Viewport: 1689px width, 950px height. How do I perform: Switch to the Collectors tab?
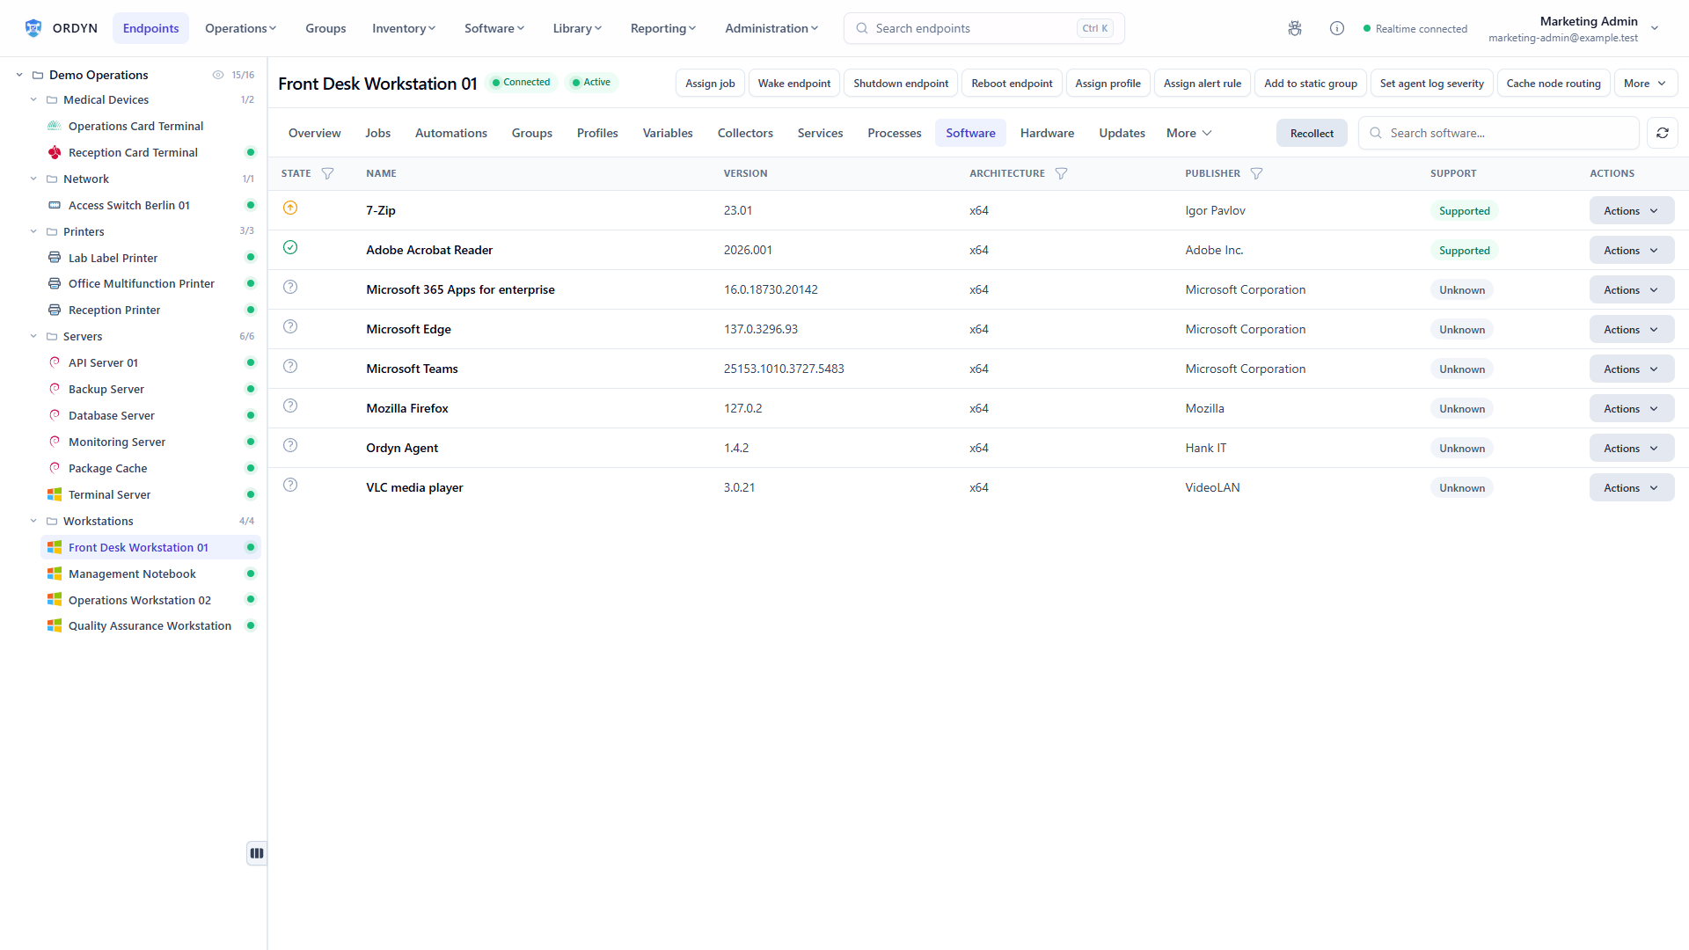(x=745, y=133)
